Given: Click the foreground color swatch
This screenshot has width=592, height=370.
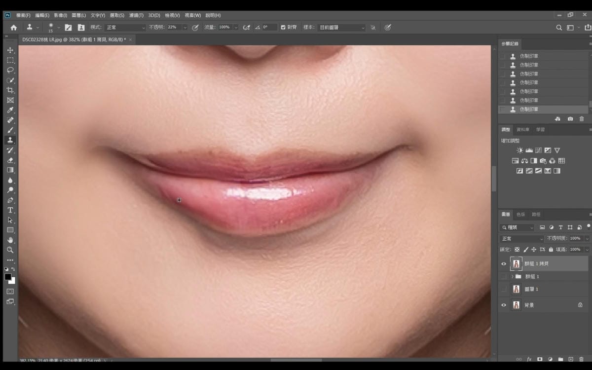Looking at the screenshot, I should click(8, 277).
